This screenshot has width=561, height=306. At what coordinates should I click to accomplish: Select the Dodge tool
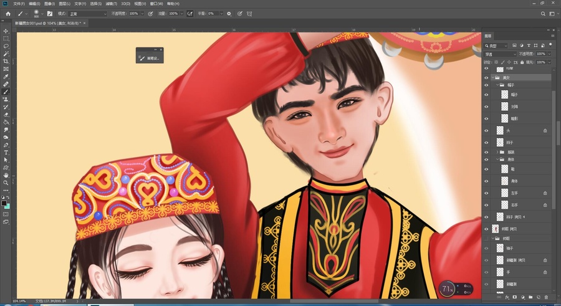click(6, 137)
